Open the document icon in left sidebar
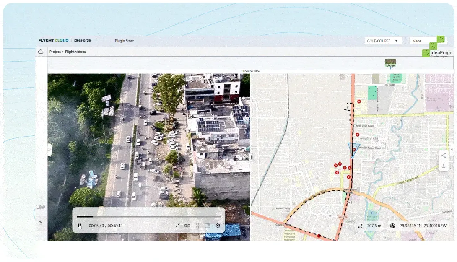The height and width of the screenshot is (262, 457). pyautogui.click(x=41, y=223)
